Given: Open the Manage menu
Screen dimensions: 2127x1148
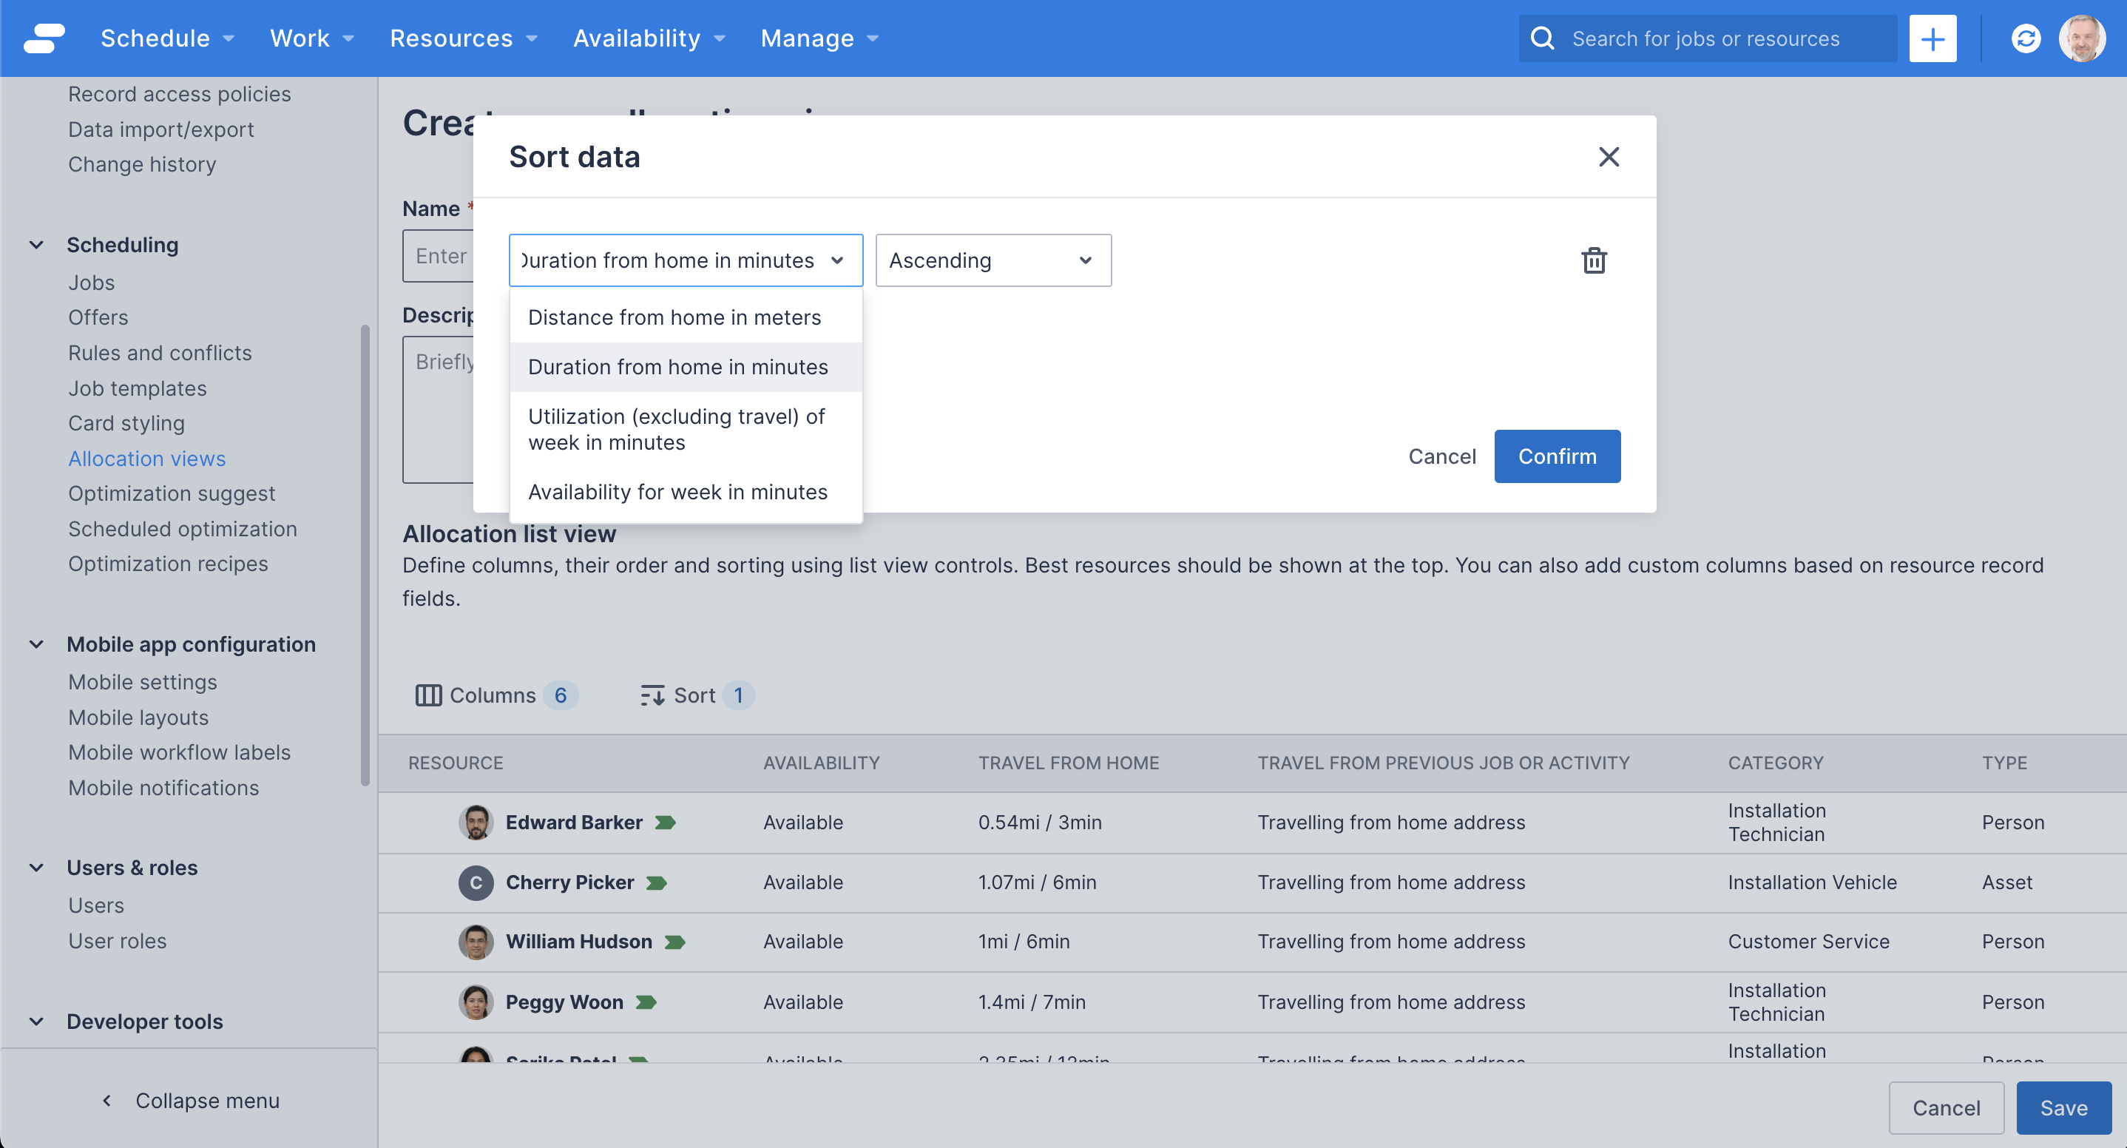Looking at the screenshot, I should tap(820, 38).
